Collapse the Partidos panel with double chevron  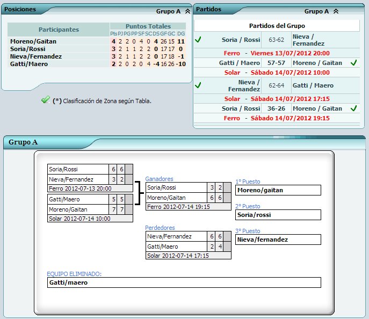(x=336, y=11)
